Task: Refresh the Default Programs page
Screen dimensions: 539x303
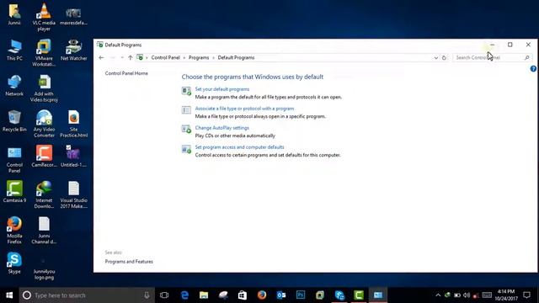Action: [x=444, y=58]
